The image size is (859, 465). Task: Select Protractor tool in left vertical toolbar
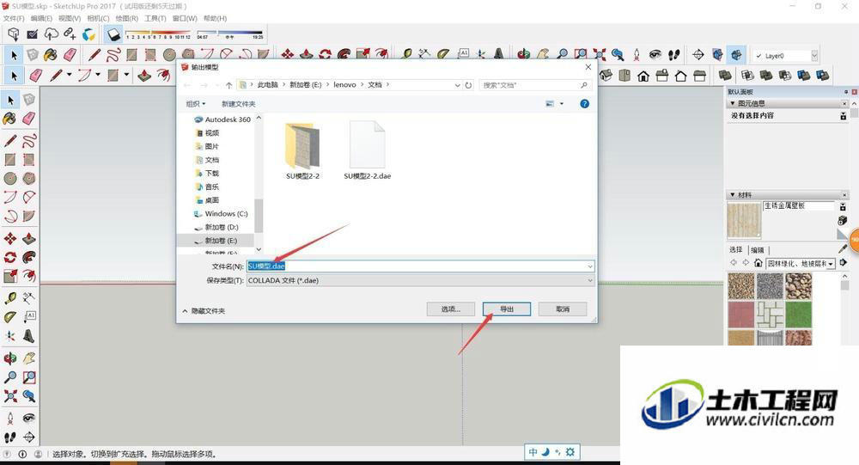click(9, 317)
